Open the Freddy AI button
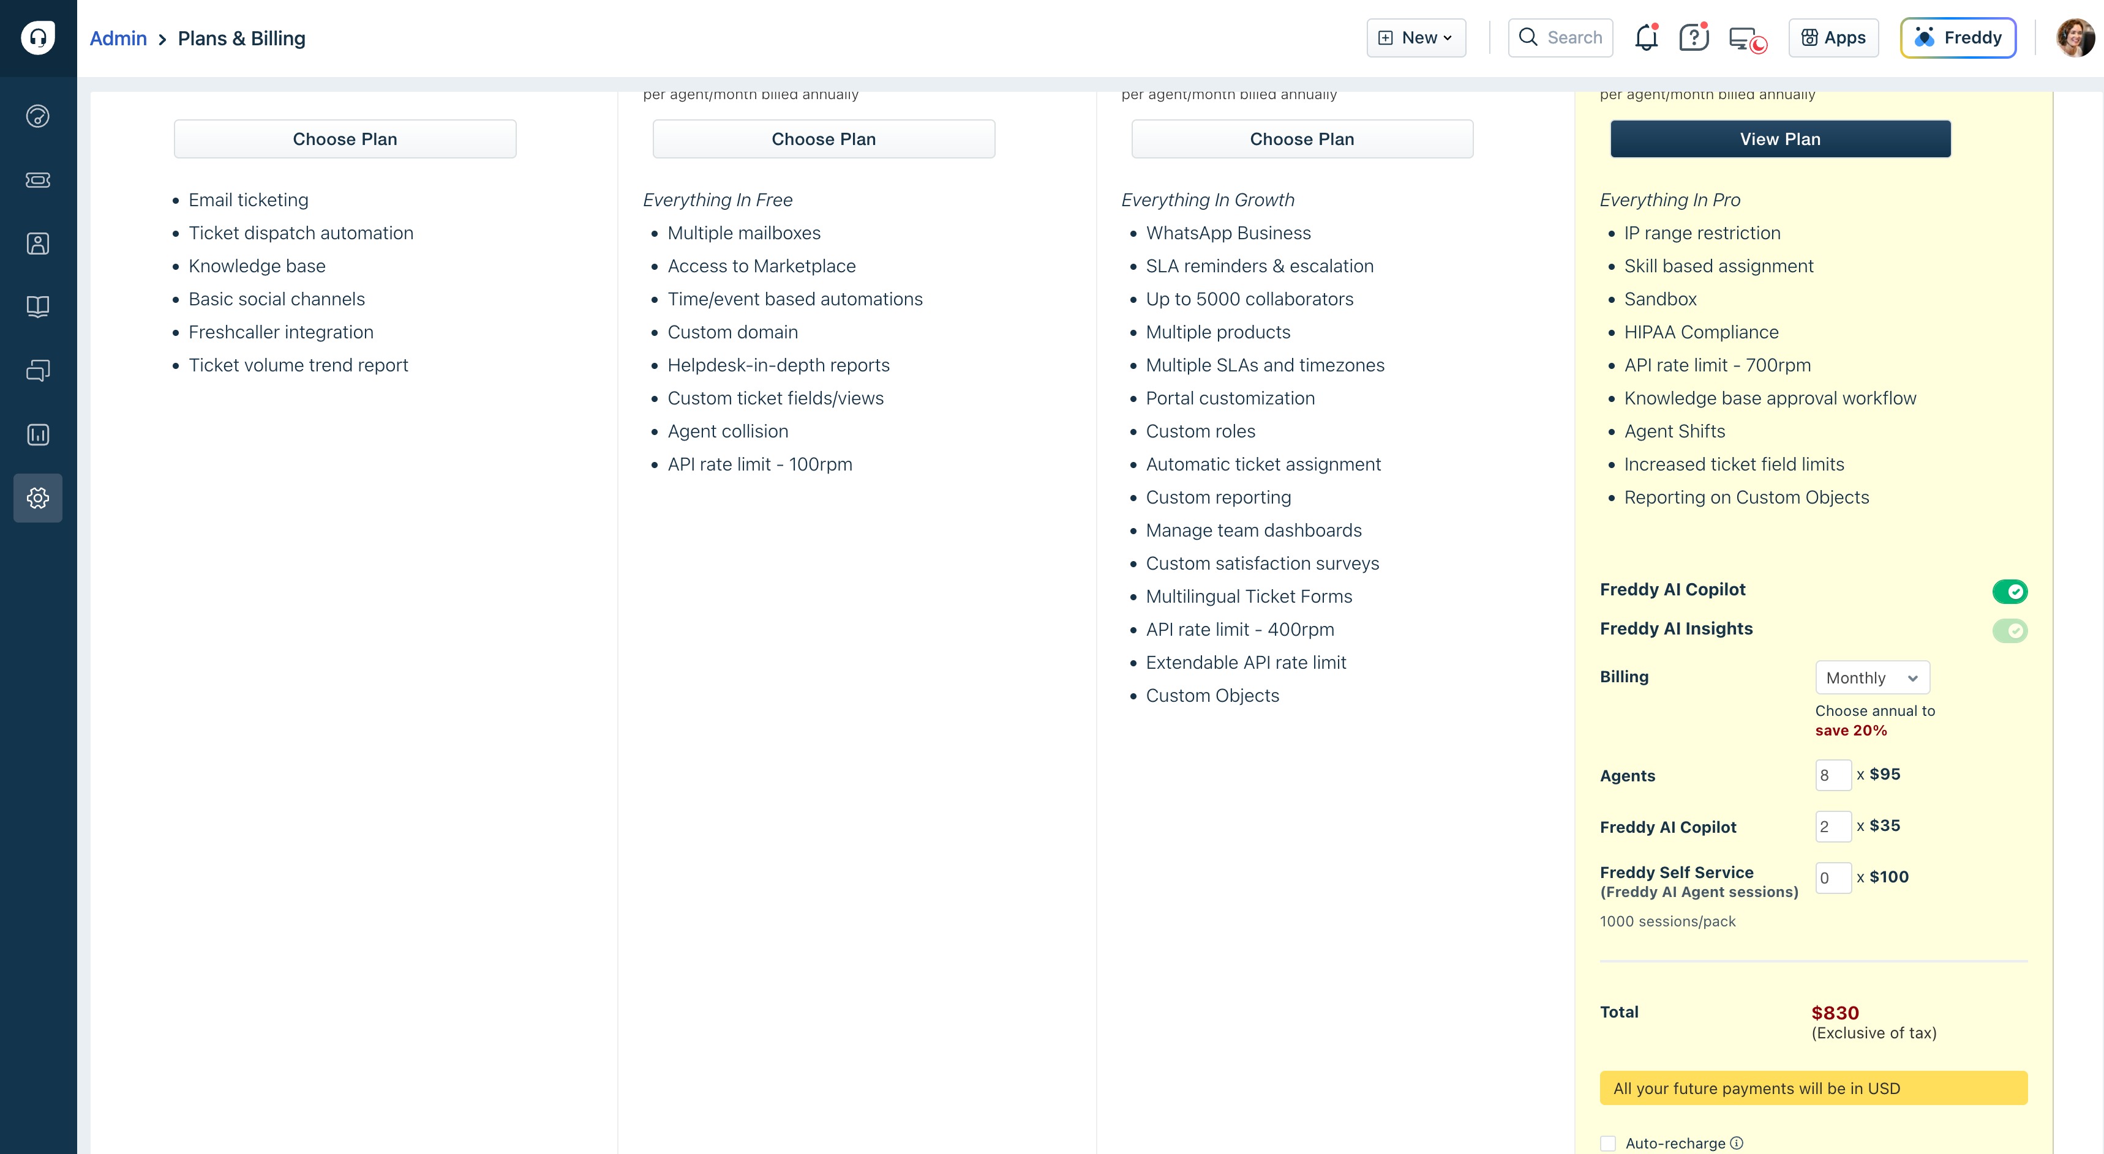The image size is (2104, 1154). pos(1957,37)
